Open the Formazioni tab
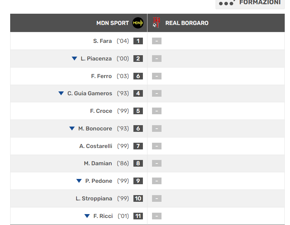 250,3
